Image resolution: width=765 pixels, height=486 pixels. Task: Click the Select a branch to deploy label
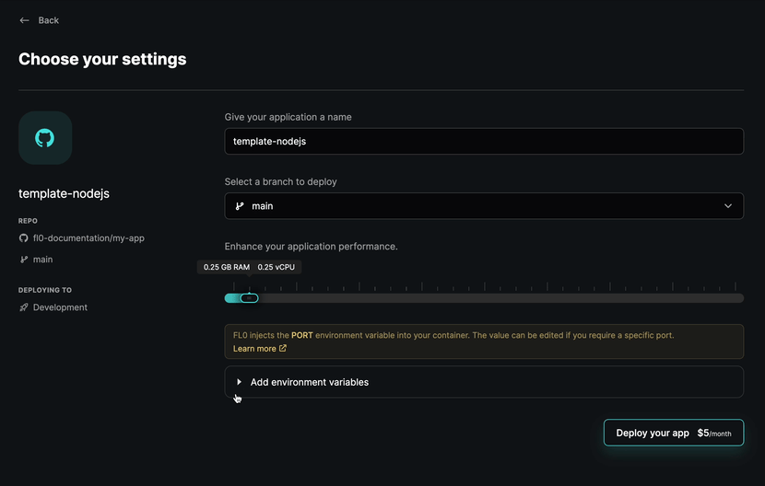pos(280,182)
